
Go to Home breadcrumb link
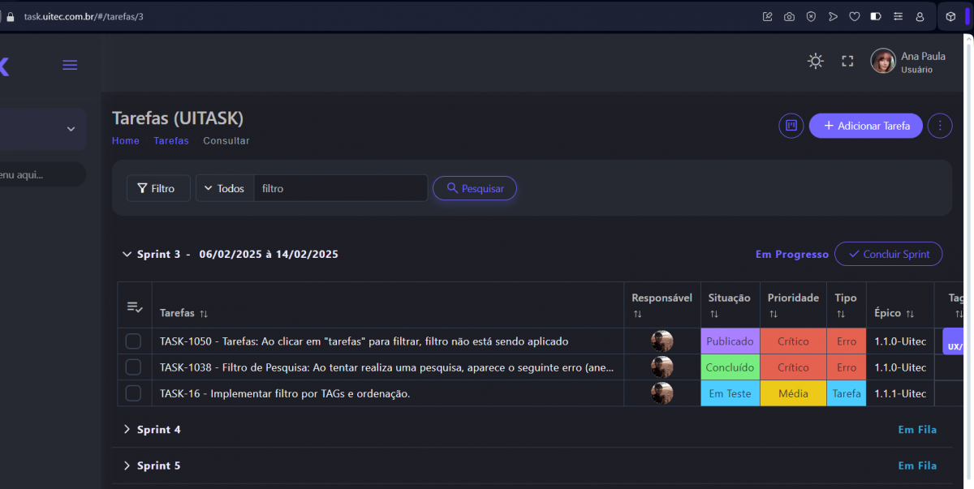[x=126, y=141]
